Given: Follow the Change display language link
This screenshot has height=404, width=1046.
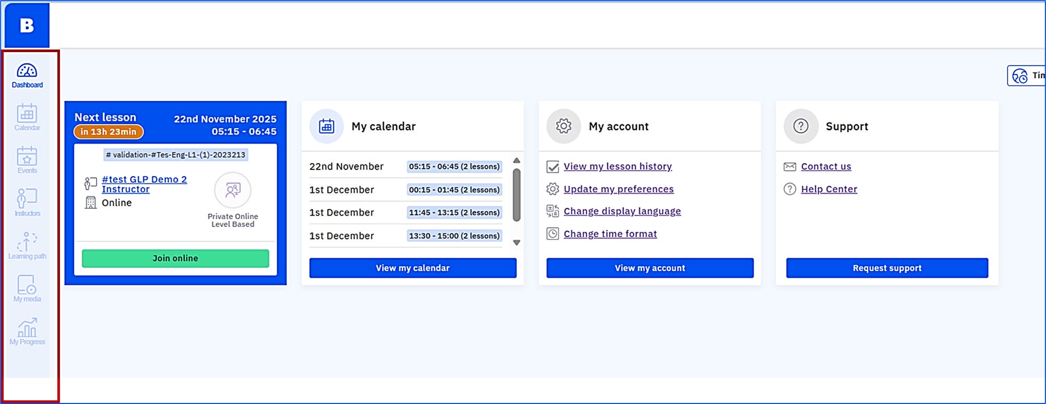Looking at the screenshot, I should tap(622, 211).
